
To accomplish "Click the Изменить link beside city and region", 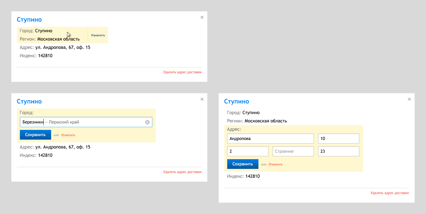I will click(x=98, y=35).
